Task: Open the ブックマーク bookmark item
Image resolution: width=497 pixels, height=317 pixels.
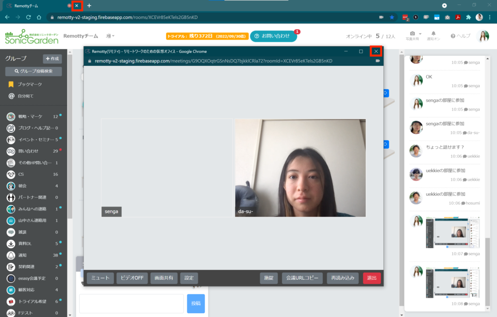Action: pyautogui.click(x=30, y=84)
